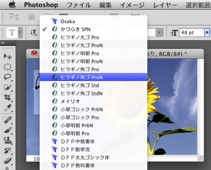Click the Ps application logo
Viewport: 211px width, 170px height.
14,17
